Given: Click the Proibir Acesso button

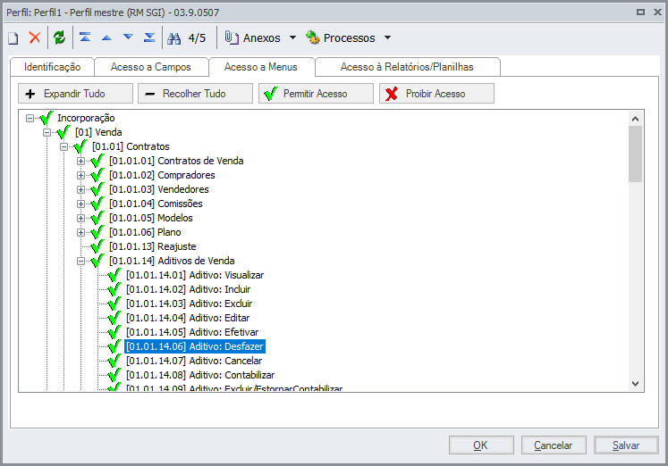Looking at the screenshot, I should click(x=436, y=94).
